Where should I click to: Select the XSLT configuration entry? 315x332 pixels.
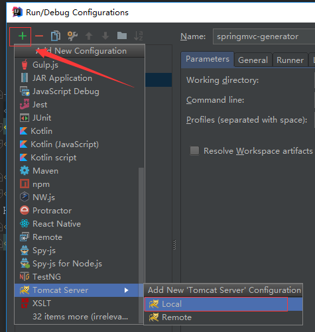[x=76, y=304]
